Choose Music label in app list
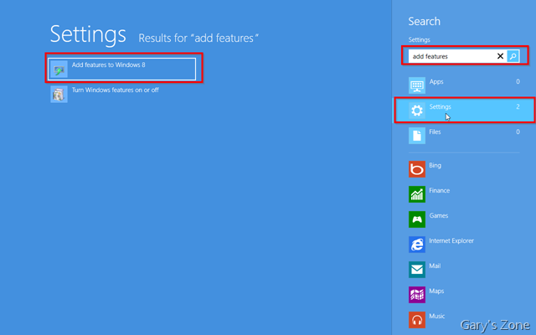The width and height of the screenshot is (536, 335). click(x=437, y=317)
